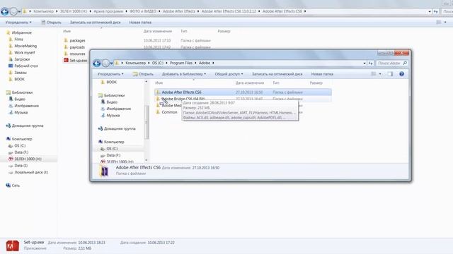Open Изображения library in rear window
This screenshot has width=453, height=254.
tap(26, 106)
